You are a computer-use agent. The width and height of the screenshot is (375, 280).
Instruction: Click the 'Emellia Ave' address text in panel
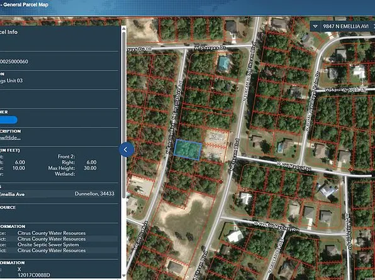click(x=12, y=195)
